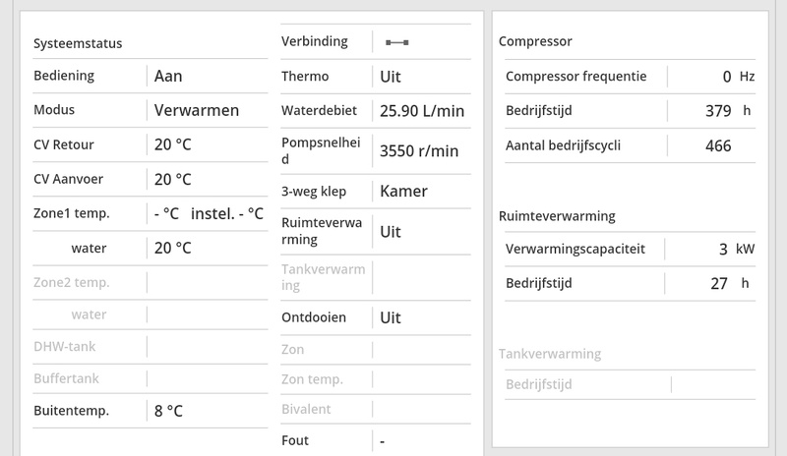The width and height of the screenshot is (787, 456).
Task: Click the Fout value dash
Action: coord(382,440)
